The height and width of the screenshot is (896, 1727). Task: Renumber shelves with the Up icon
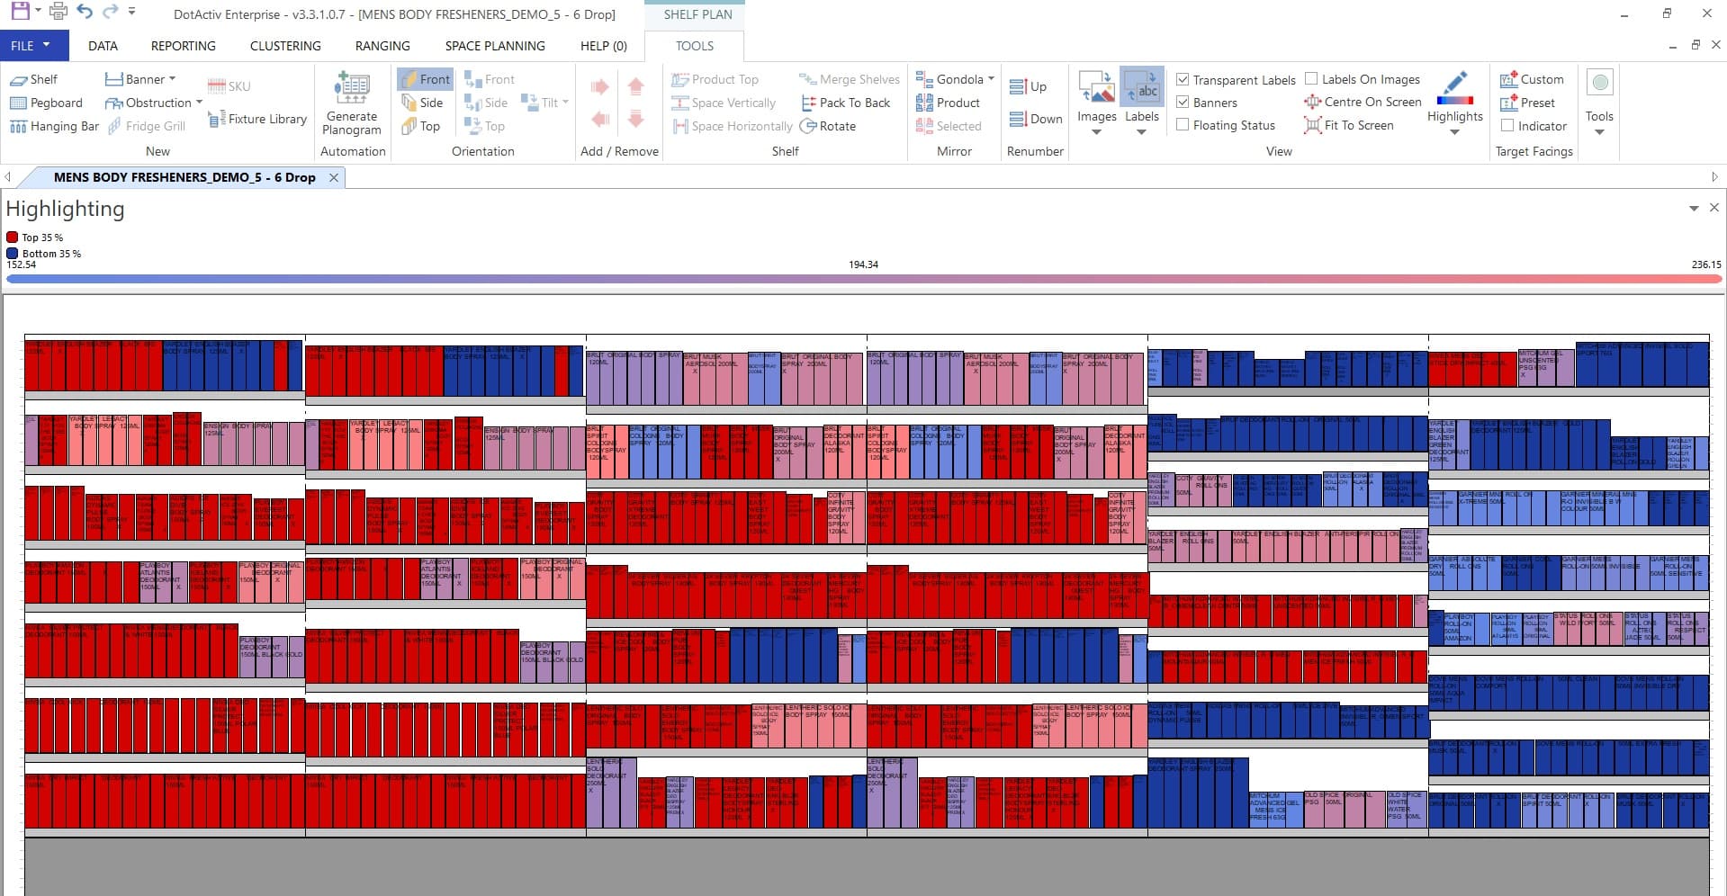[x=1019, y=86]
